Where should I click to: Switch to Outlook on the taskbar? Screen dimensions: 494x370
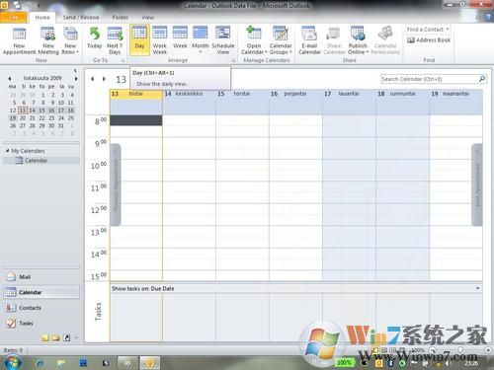pos(150,363)
